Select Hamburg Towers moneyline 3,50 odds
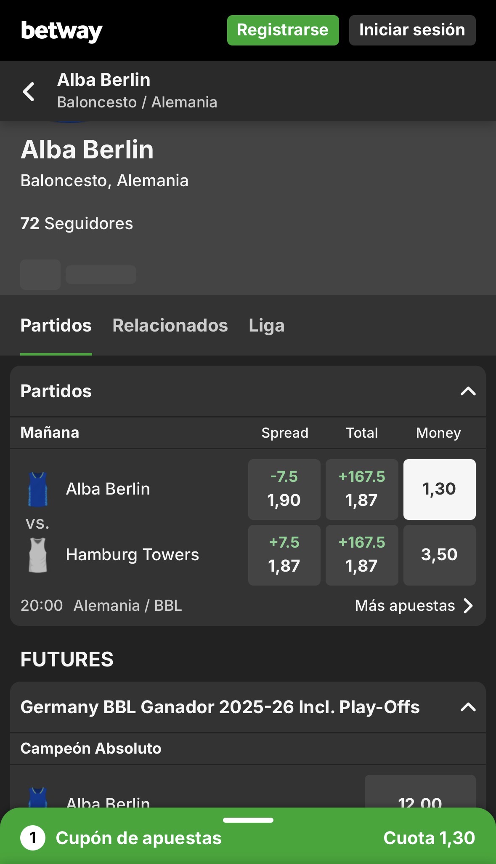Viewport: 496px width, 864px height. tap(439, 555)
